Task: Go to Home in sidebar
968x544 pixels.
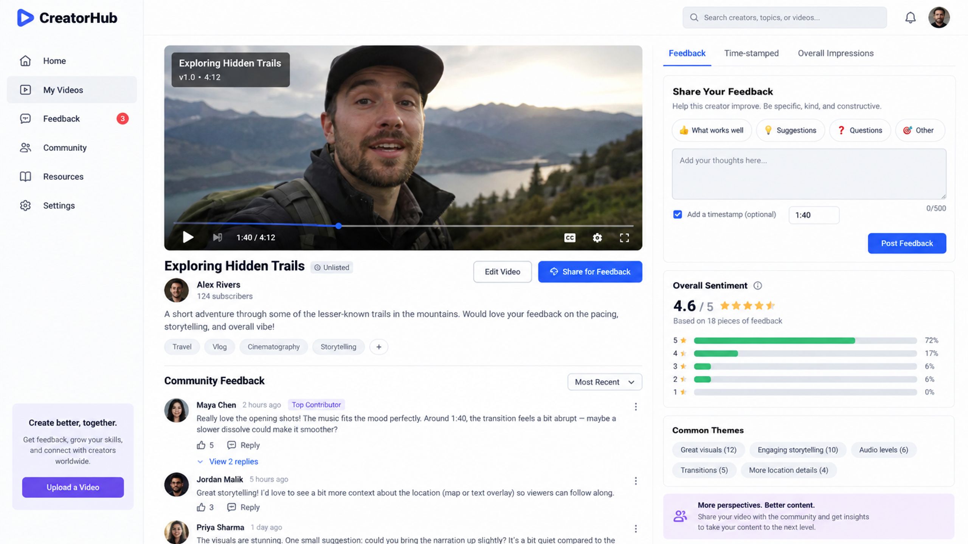Action: (x=72, y=61)
